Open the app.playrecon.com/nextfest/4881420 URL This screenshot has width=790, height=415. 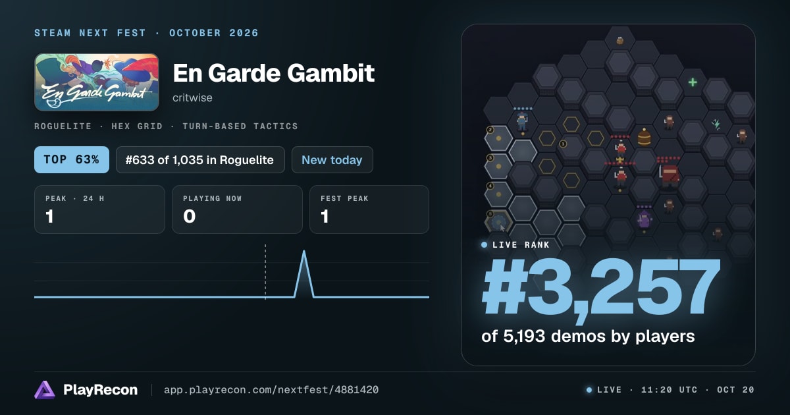[271, 390]
